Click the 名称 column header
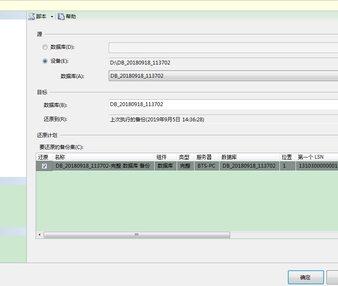 click(x=104, y=157)
